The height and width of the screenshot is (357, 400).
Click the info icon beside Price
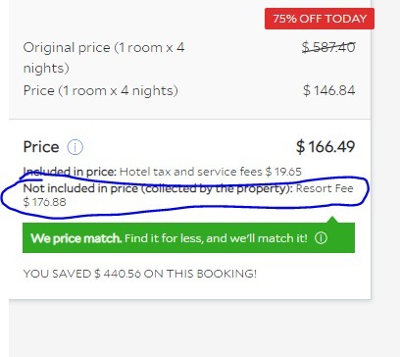[x=75, y=147]
